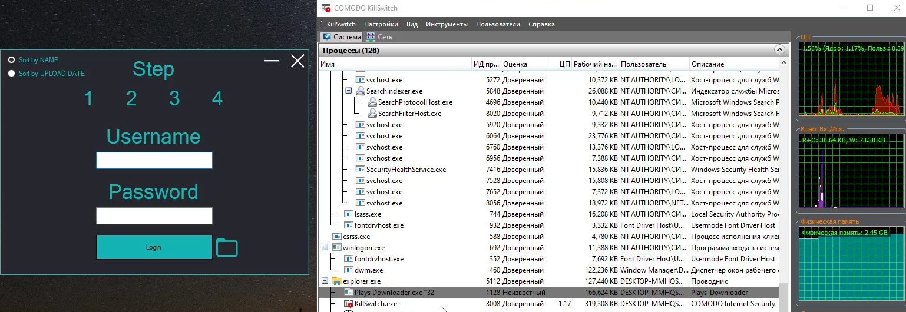Click icon of svchost.exe with PID 6064

pyautogui.click(x=361, y=136)
